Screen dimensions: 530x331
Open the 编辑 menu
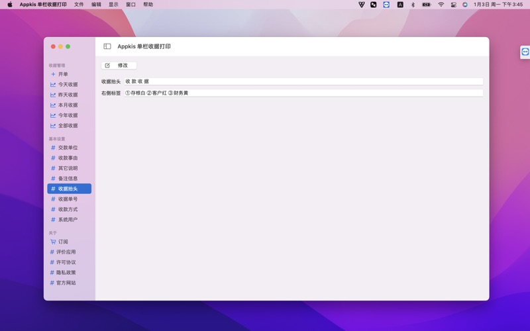(96, 5)
